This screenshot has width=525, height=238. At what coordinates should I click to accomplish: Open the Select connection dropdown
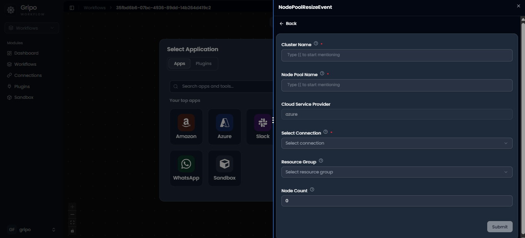coord(397,143)
